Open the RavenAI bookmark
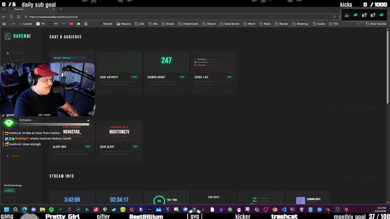 pos(105,24)
